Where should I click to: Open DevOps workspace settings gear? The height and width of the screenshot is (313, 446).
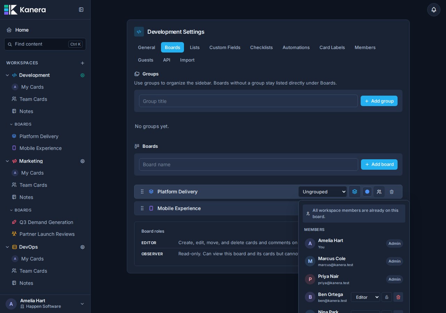[x=83, y=247]
